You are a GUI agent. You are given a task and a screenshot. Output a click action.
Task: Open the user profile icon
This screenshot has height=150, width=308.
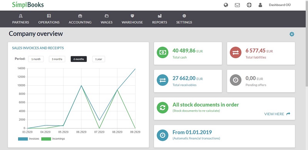[260, 5]
